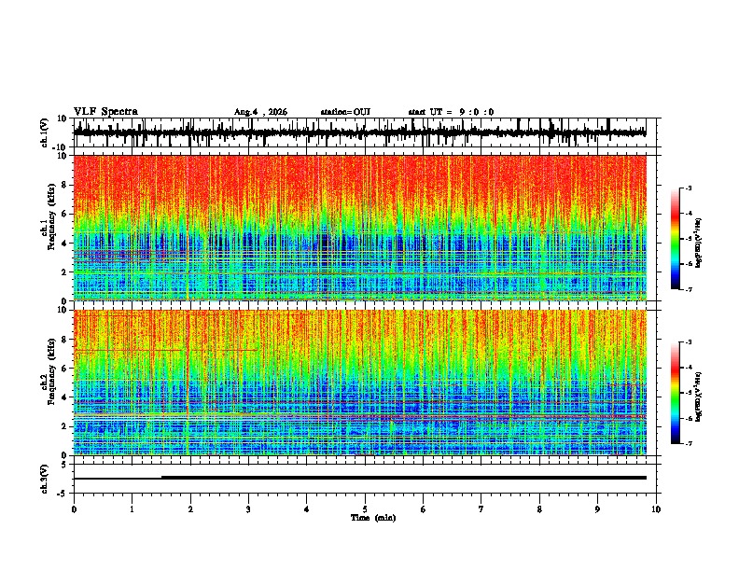Click the ch.2 color bar log(PSD) label
Image resolution: width=739 pixels, height=571 pixels.
coord(698,397)
